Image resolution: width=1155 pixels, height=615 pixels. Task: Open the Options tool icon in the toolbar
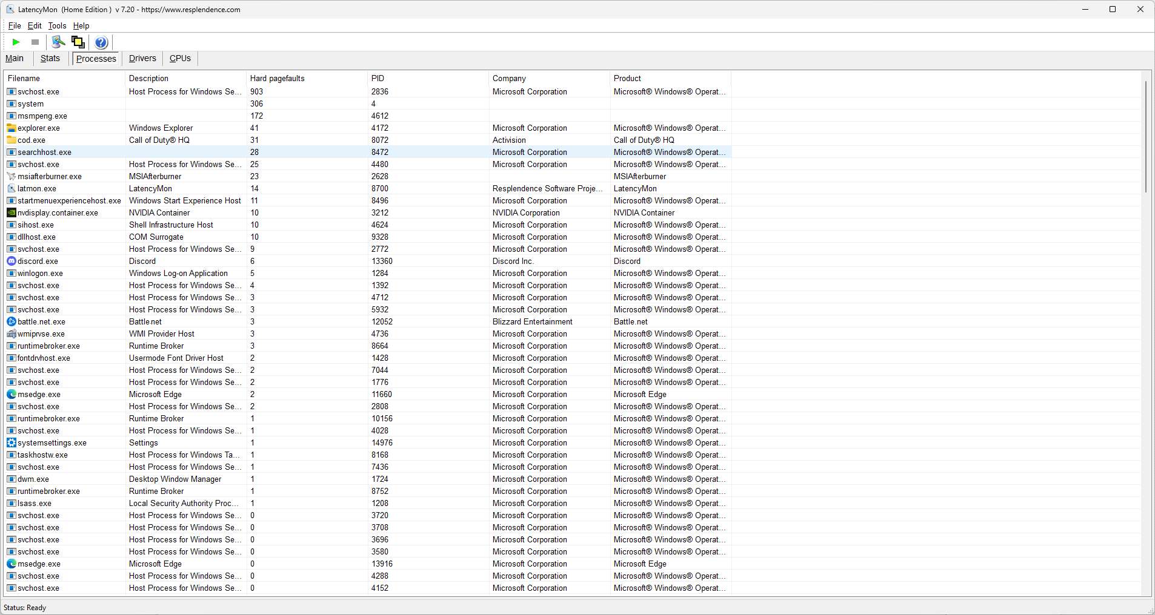pyautogui.click(x=58, y=42)
